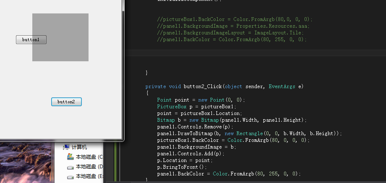Image resolution: width=386 pixels, height=183 pixels.
Task: Place cursor on commented panel1.BackColor line
Action: tap(232, 39)
